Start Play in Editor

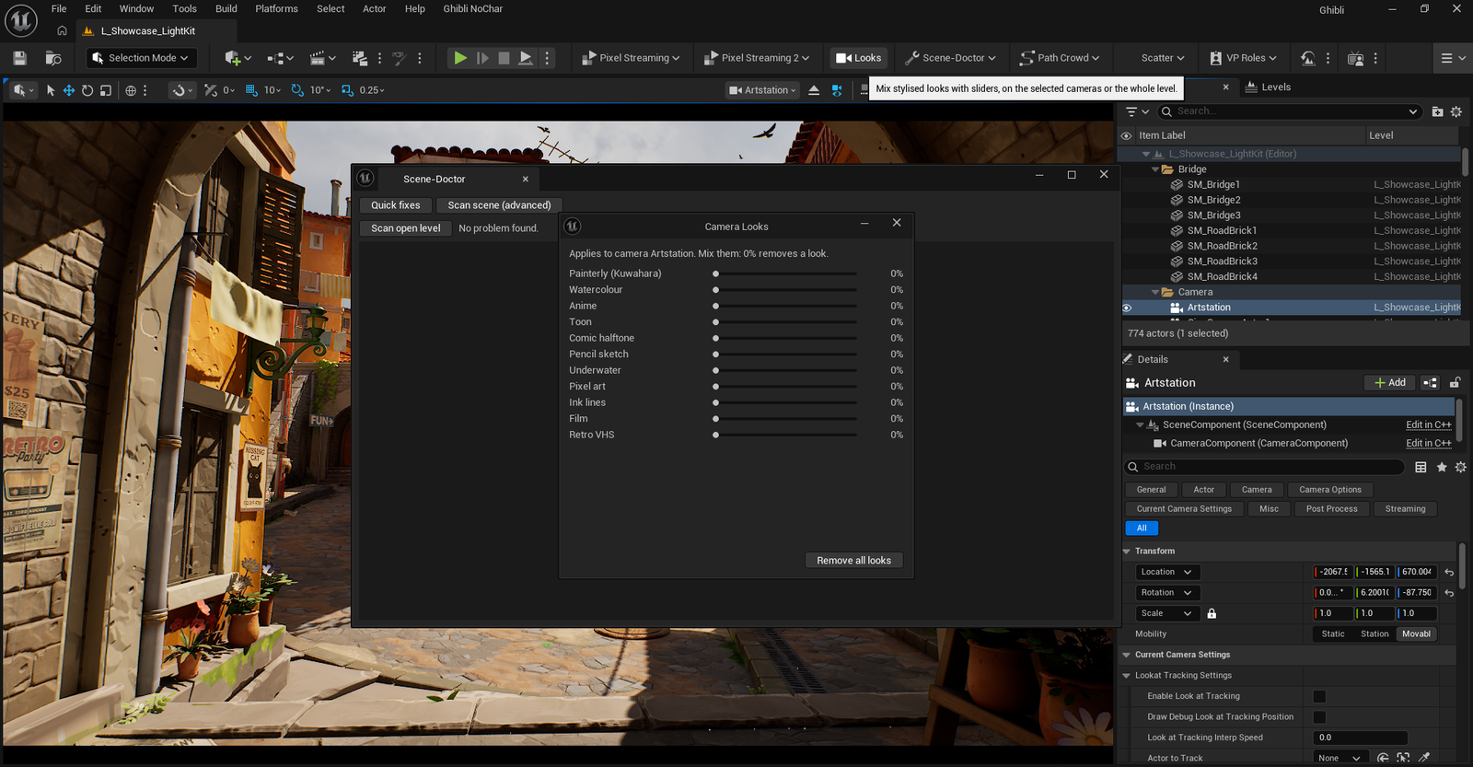[x=460, y=58]
